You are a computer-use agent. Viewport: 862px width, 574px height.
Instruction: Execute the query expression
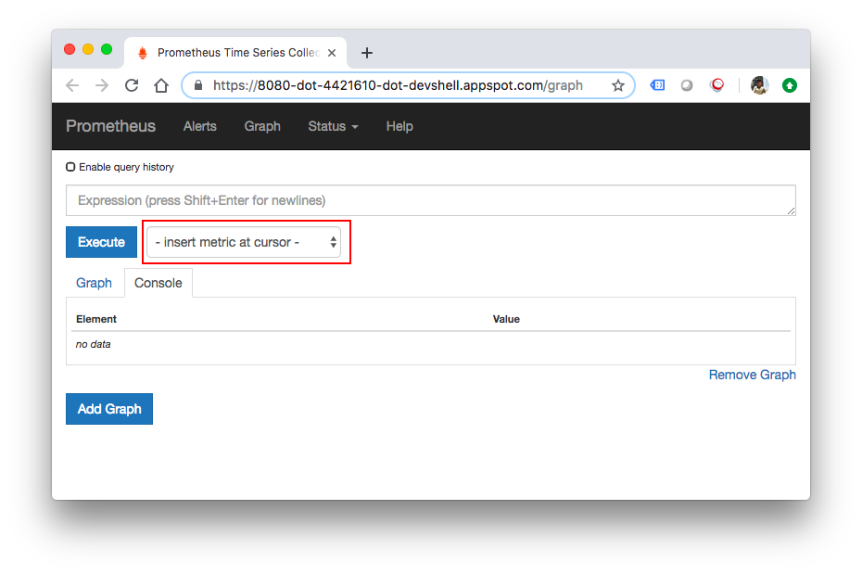point(101,242)
